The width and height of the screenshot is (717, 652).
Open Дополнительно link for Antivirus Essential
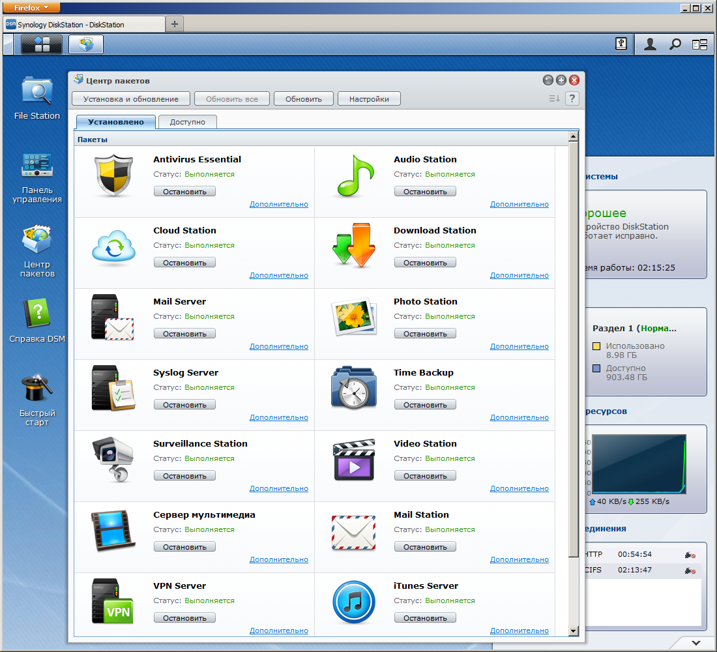pyautogui.click(x=279, y=204)
